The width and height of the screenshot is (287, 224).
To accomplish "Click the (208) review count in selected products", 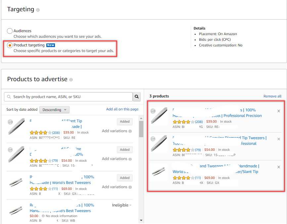I will 199,122.
